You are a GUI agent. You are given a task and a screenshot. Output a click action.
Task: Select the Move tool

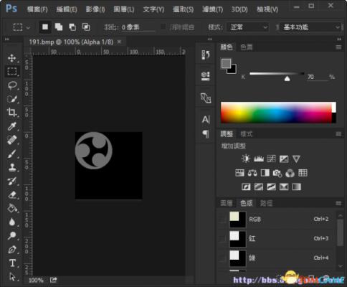click(11, 58)
